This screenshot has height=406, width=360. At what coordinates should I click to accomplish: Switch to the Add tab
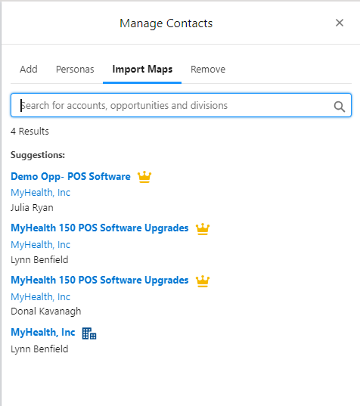(29, 69)
